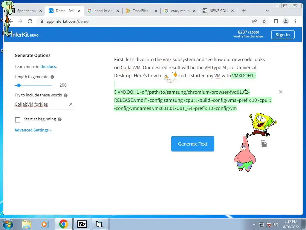This screenshot has width=306, height=230.
Task: Expand the tab search chevron
Action: (x=267, y=11)
